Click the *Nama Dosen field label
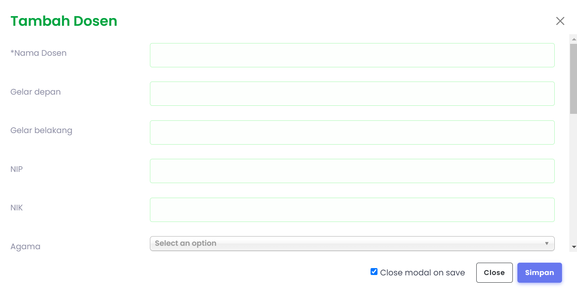Screen dimensions: 577x290 [38, 53]
